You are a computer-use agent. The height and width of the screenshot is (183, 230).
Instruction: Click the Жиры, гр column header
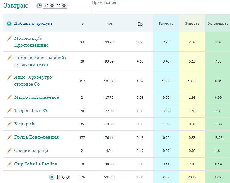(x=192, y=24)
